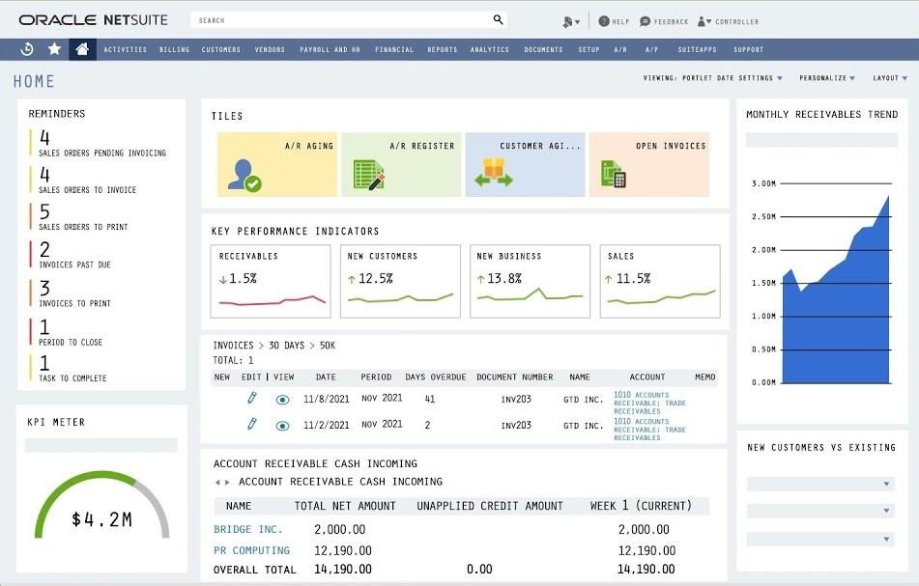Image resolution: width=919 pixels, height=586 pixels.
Task: Open the Reports menu
Action: click(x=443, y=50)
